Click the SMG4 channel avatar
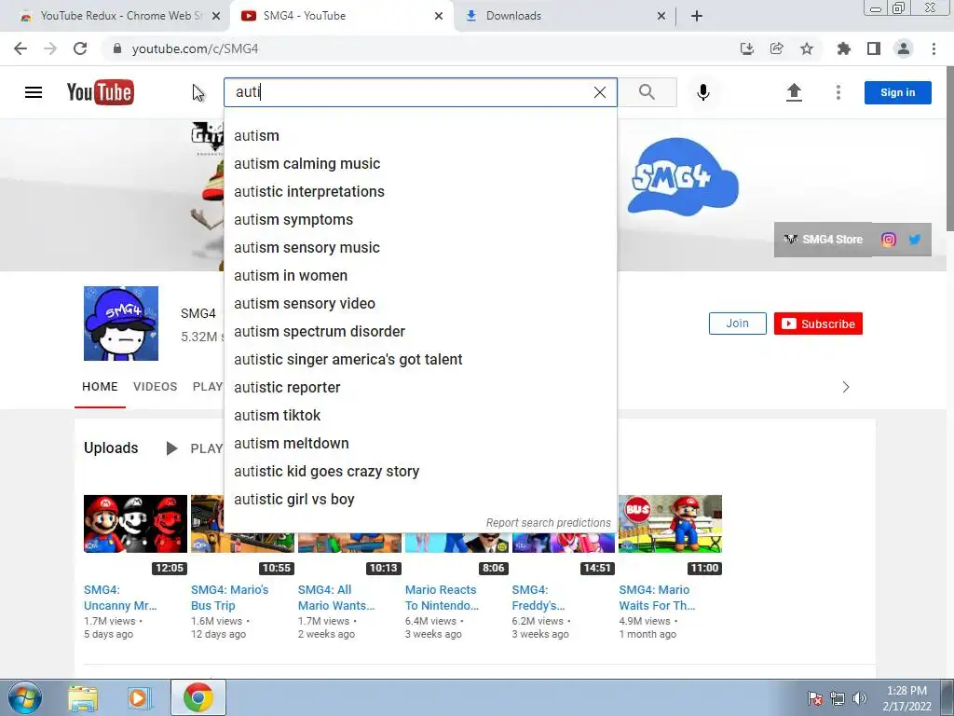This screenshot has height=716, width=954. [x=121, y=324]
